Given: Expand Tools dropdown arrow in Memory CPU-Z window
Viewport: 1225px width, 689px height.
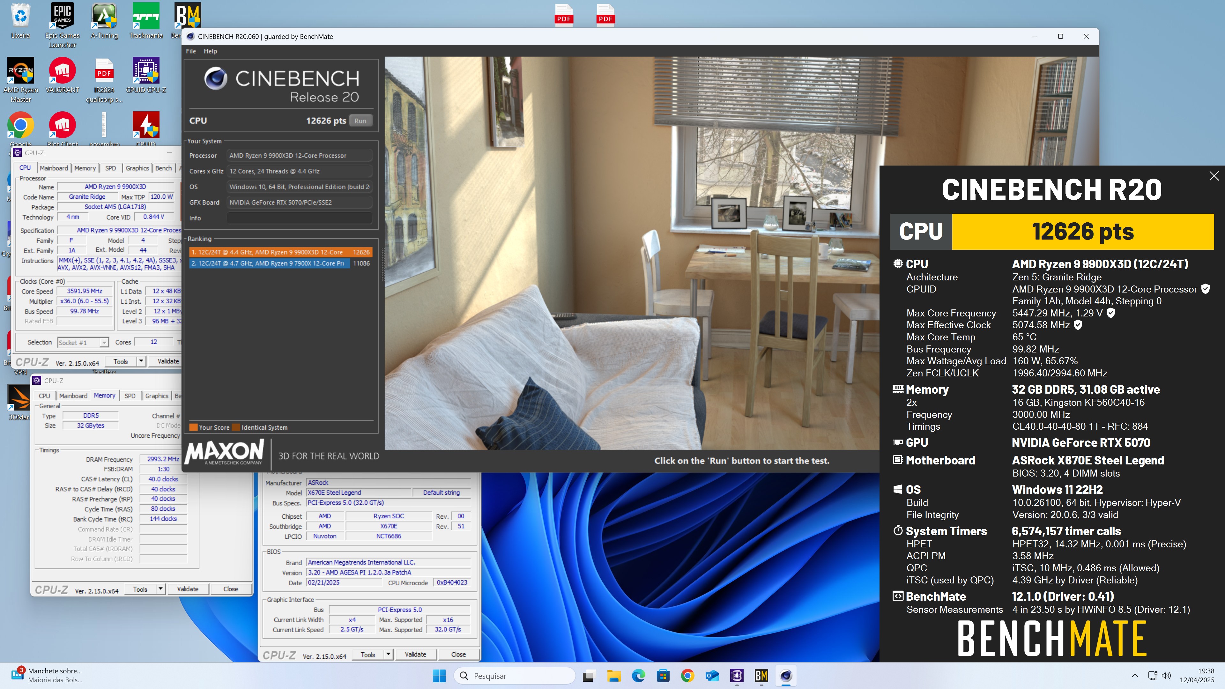Looking at the screenshot, I should pyautogui.click(x=161, y=589).
